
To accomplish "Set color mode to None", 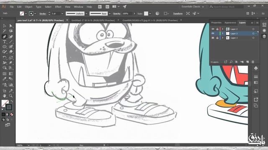I will click(x=12, y=115).
